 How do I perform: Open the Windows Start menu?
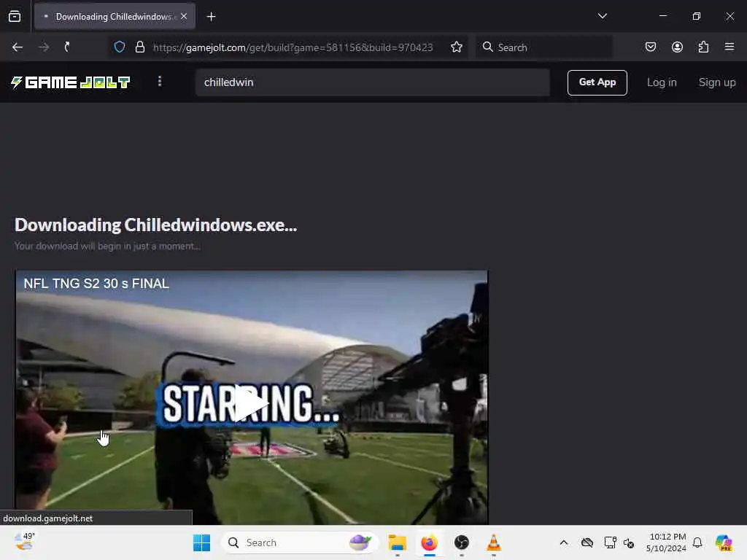[201, 542]
